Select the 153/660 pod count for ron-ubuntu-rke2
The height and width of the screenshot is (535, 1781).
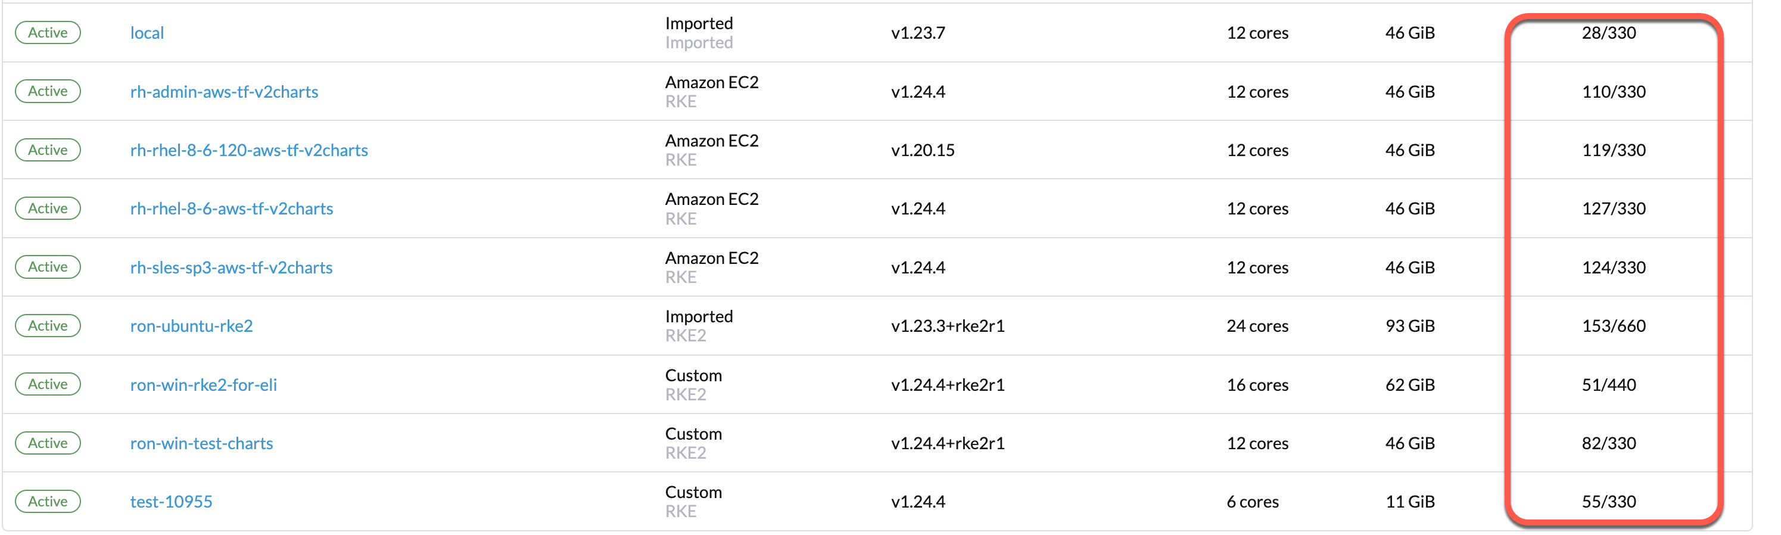point(1614,325)
